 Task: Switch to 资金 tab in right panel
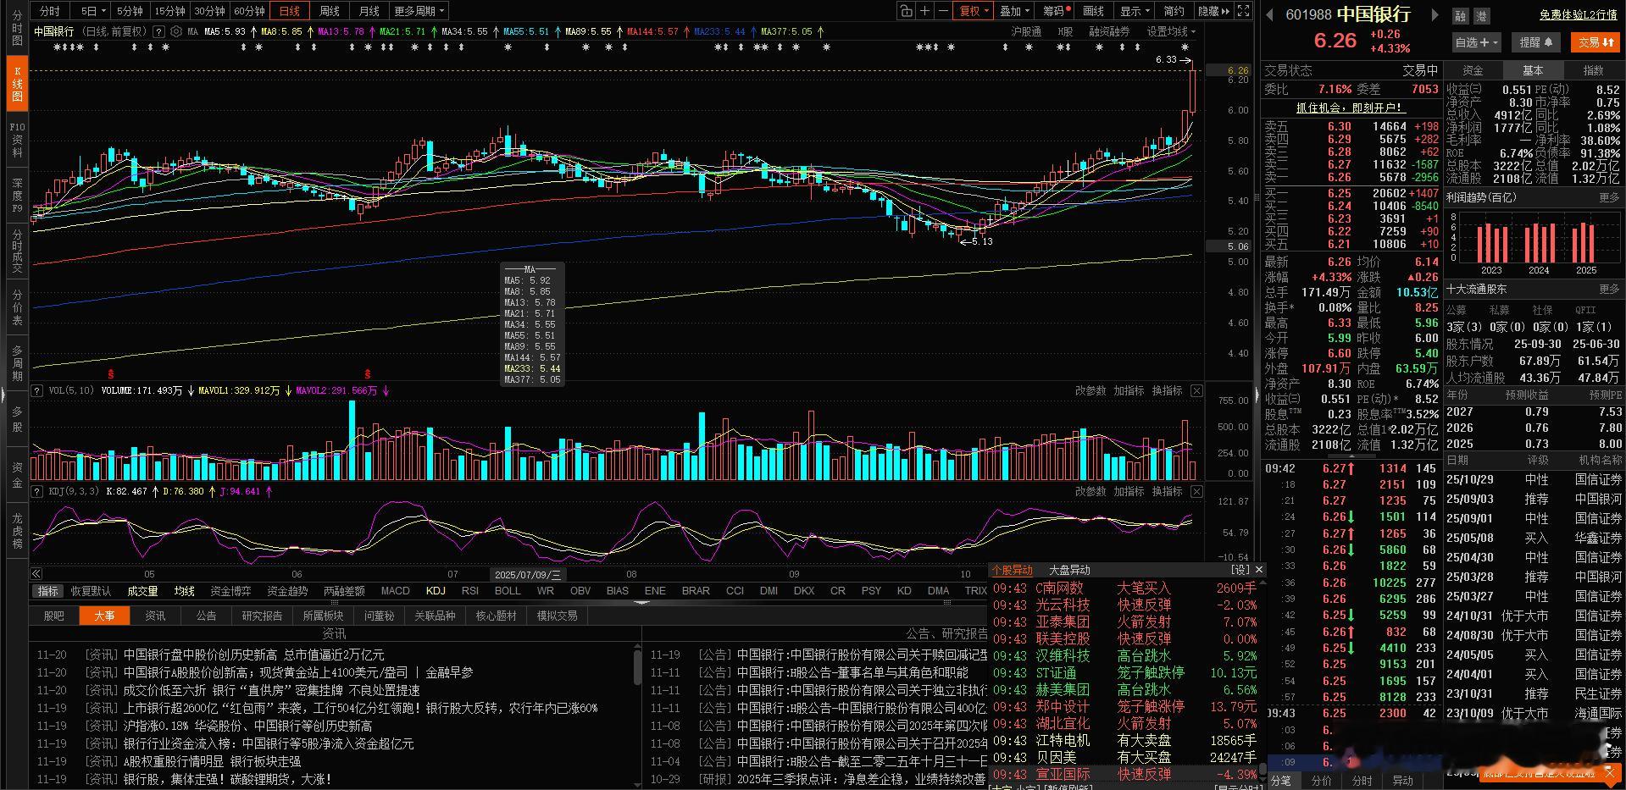(x=1473, y=70)
